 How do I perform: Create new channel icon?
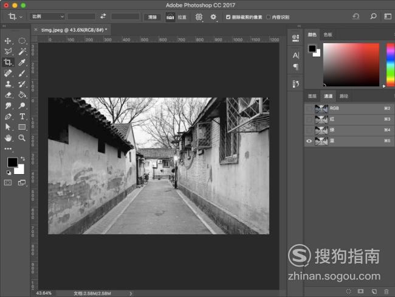374,292
